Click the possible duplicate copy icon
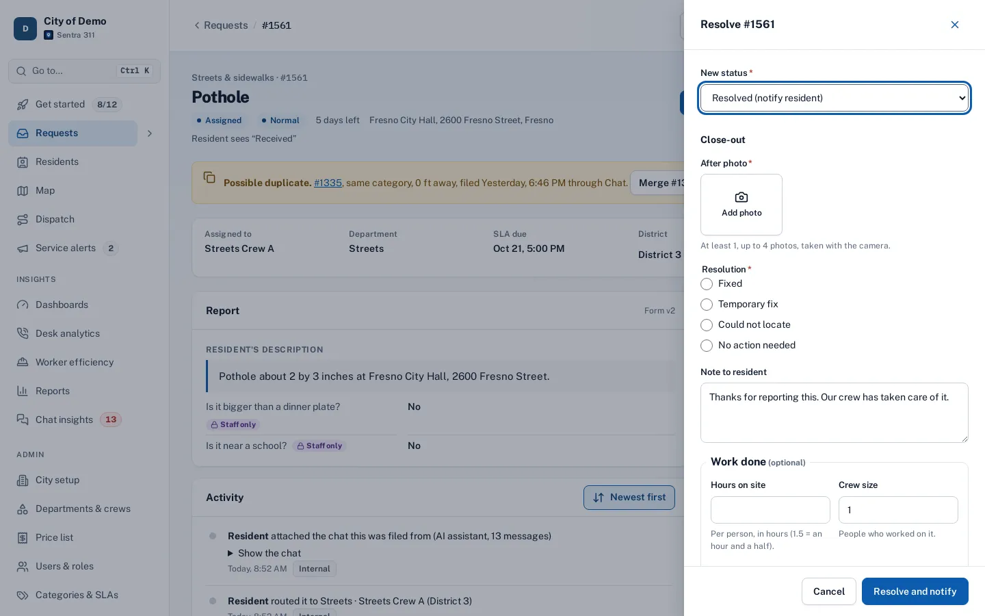This screenshot has height=616, width=985. point(209,177)
